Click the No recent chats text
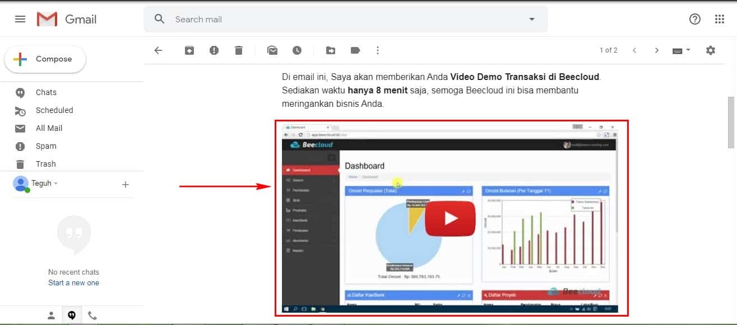737x325 pixels. [73, 272]
